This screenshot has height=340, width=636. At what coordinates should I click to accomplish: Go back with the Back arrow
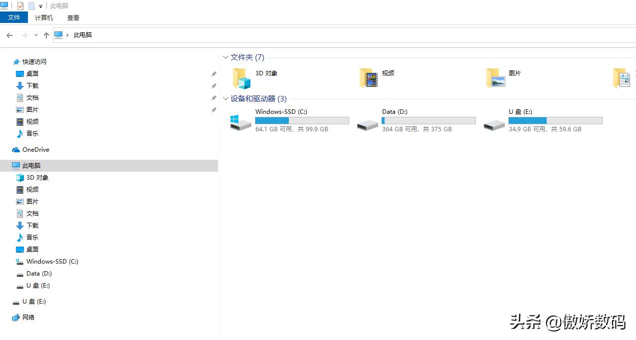click(9, 35)
